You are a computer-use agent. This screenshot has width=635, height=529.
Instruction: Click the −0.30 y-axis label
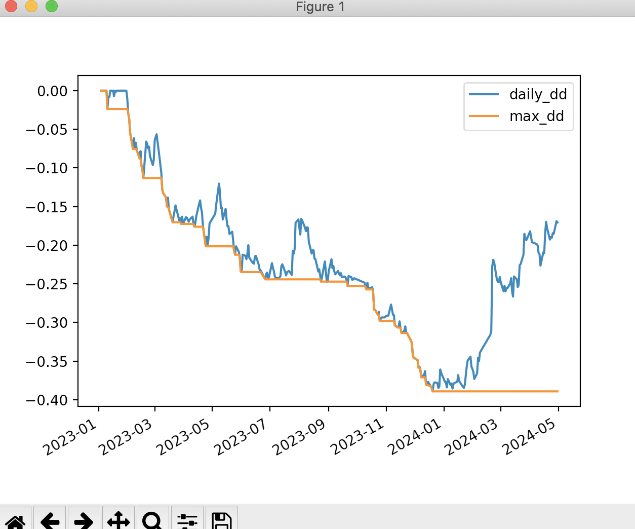pos(47,323)
